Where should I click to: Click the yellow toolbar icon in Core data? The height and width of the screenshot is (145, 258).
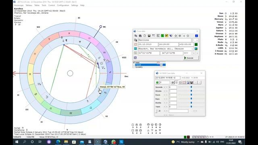tap(166, 36)
